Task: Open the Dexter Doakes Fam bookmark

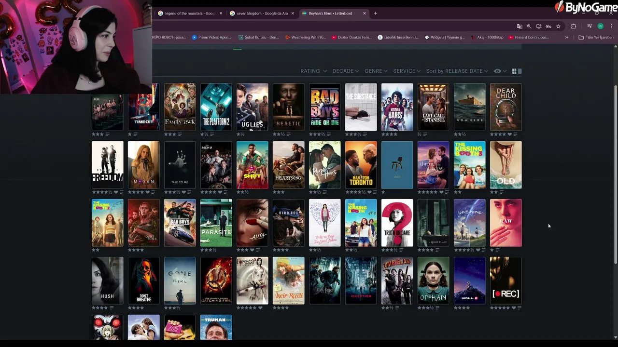Action: coord(351,37)
